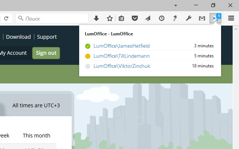Open My Account link
Viewport: 239px width, 149px height.
pos(13,53)
